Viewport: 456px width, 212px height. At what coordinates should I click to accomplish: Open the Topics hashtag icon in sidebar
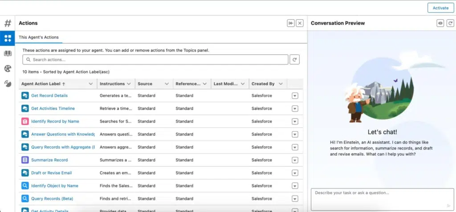(8, 23)
